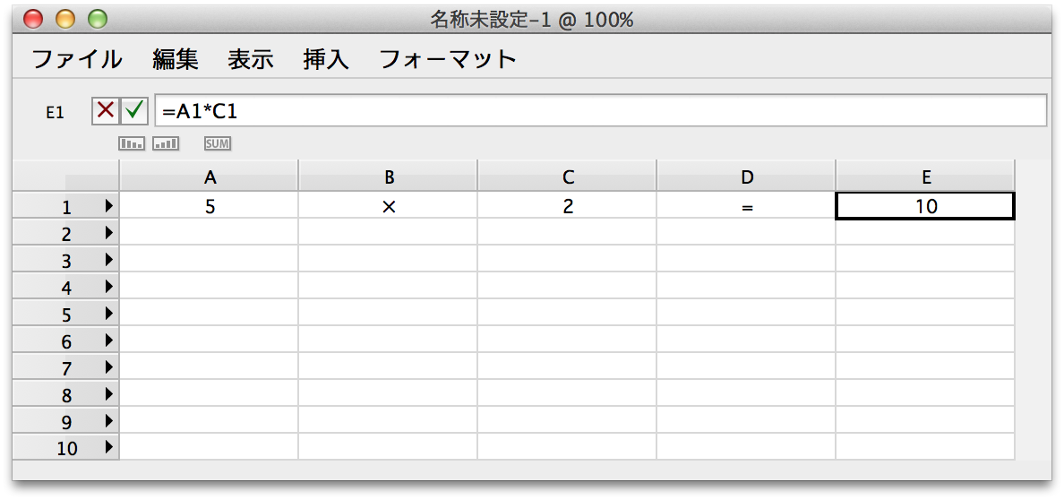Click the E1 cell reference label
Screen dimensions: 1064x500
point(55,113)
